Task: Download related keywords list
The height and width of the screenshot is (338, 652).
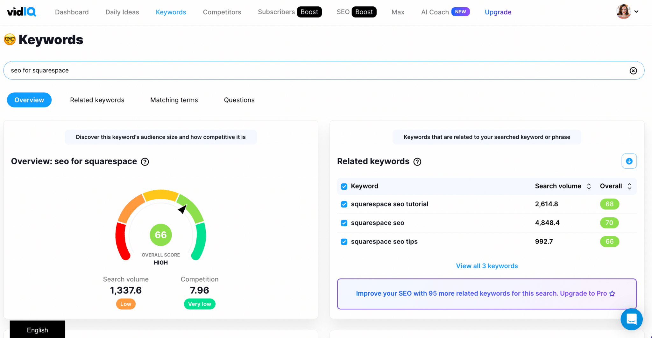Action: 629,161
